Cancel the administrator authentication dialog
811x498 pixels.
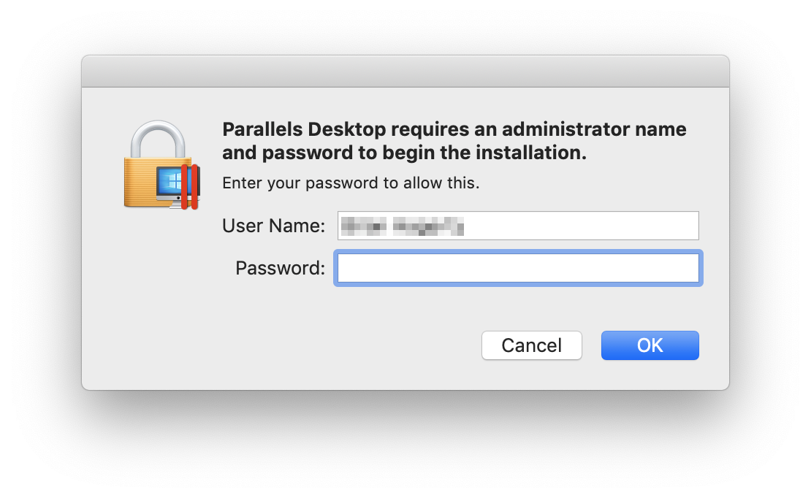(531, 345)
